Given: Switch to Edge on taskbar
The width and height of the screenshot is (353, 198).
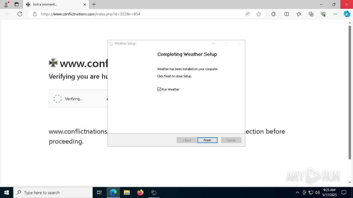Looking at the screenshot, I should point(113,193).
